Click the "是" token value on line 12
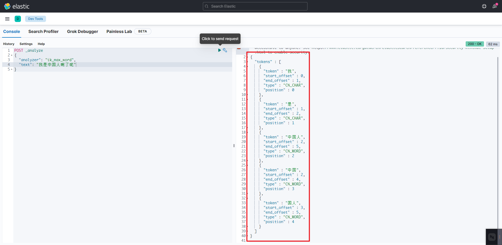502x245 pixels. 290,104
